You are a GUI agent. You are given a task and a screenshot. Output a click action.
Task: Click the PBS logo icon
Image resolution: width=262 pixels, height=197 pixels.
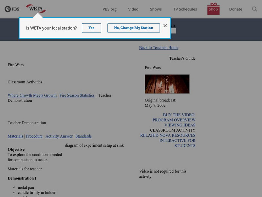[x=12, y=9]
